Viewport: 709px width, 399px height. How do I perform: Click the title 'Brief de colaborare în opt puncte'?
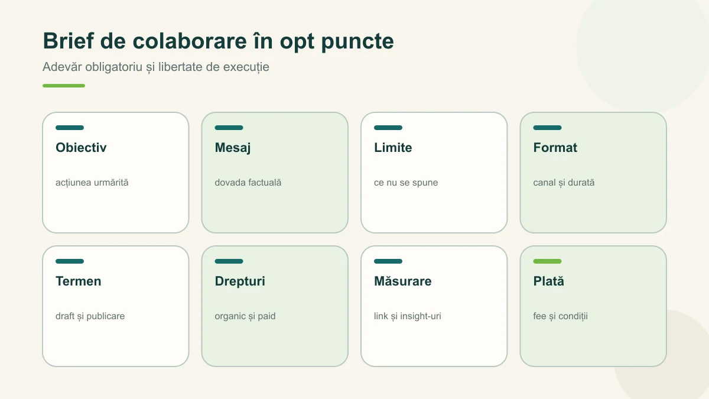(x=218, y=41)
